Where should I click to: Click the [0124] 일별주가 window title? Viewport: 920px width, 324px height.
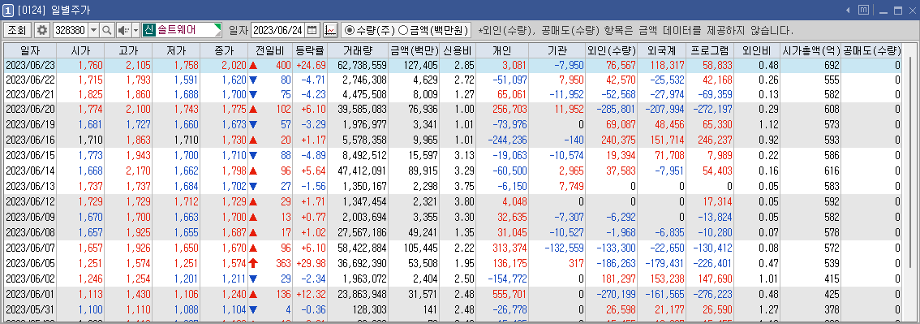[54, 11]
